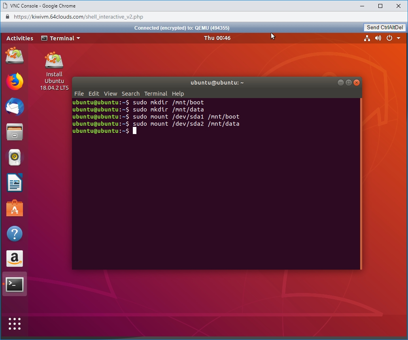Launch Thunderbird Mail from the dock
The width and height of the screenshot is (408, 340).
[15, 107]
